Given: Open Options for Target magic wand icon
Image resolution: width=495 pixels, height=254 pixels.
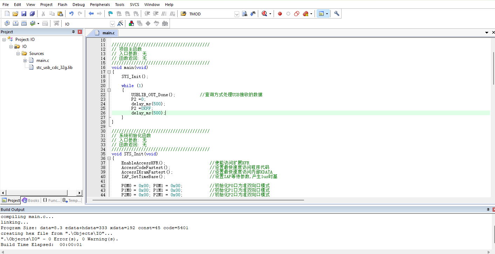Looking at the screenshot, I should click(x=120, y=23).
